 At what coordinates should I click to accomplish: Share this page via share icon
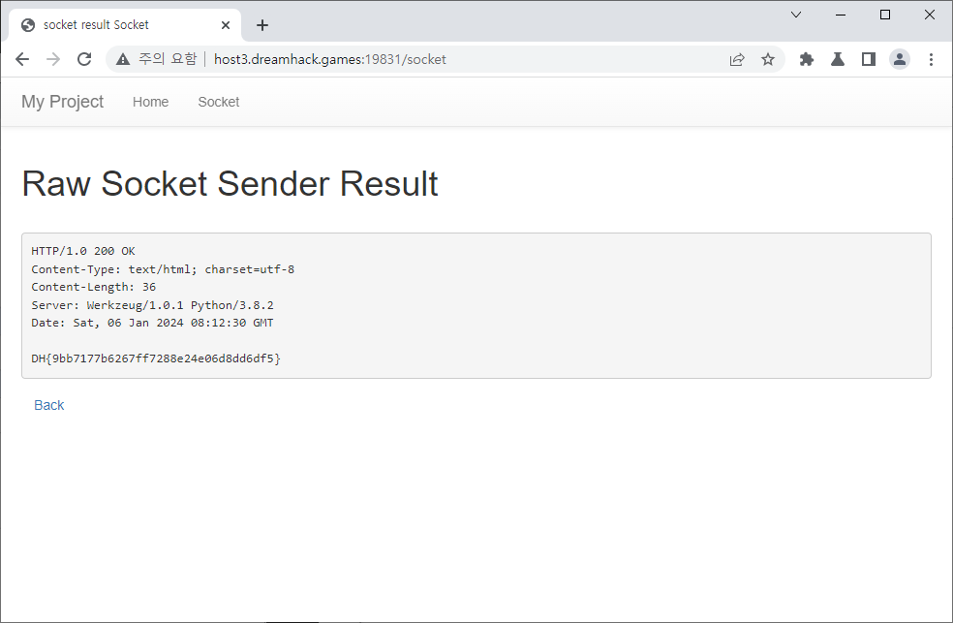[x=737, y=59]
